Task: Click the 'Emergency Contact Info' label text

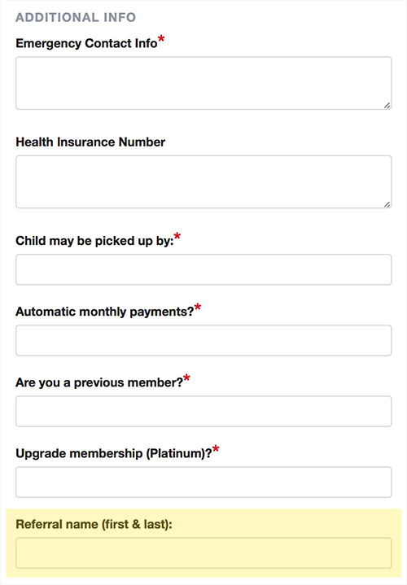Action: 86,44
